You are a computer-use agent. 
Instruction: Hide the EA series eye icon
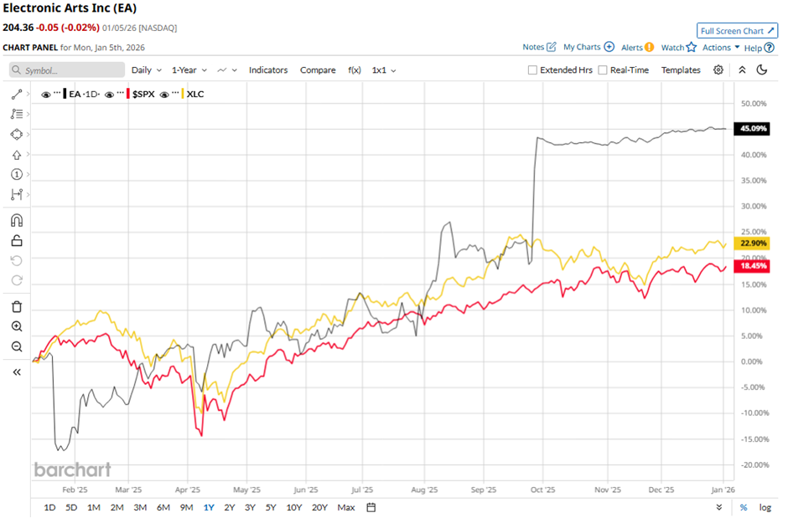coord(46,95)
